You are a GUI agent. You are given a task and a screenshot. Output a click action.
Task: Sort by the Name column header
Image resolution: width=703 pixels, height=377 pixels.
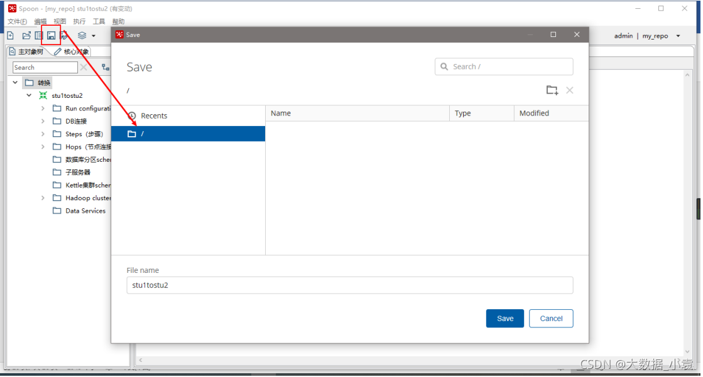pyautogui.click(x=357, y=114)
